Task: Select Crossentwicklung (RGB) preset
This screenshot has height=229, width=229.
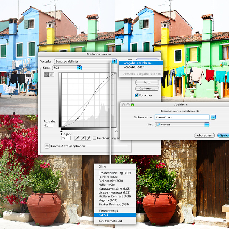Action: click(115, 173)
